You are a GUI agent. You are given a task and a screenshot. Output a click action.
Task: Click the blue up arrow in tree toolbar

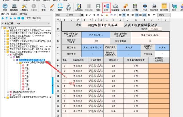tap(7, 18)
